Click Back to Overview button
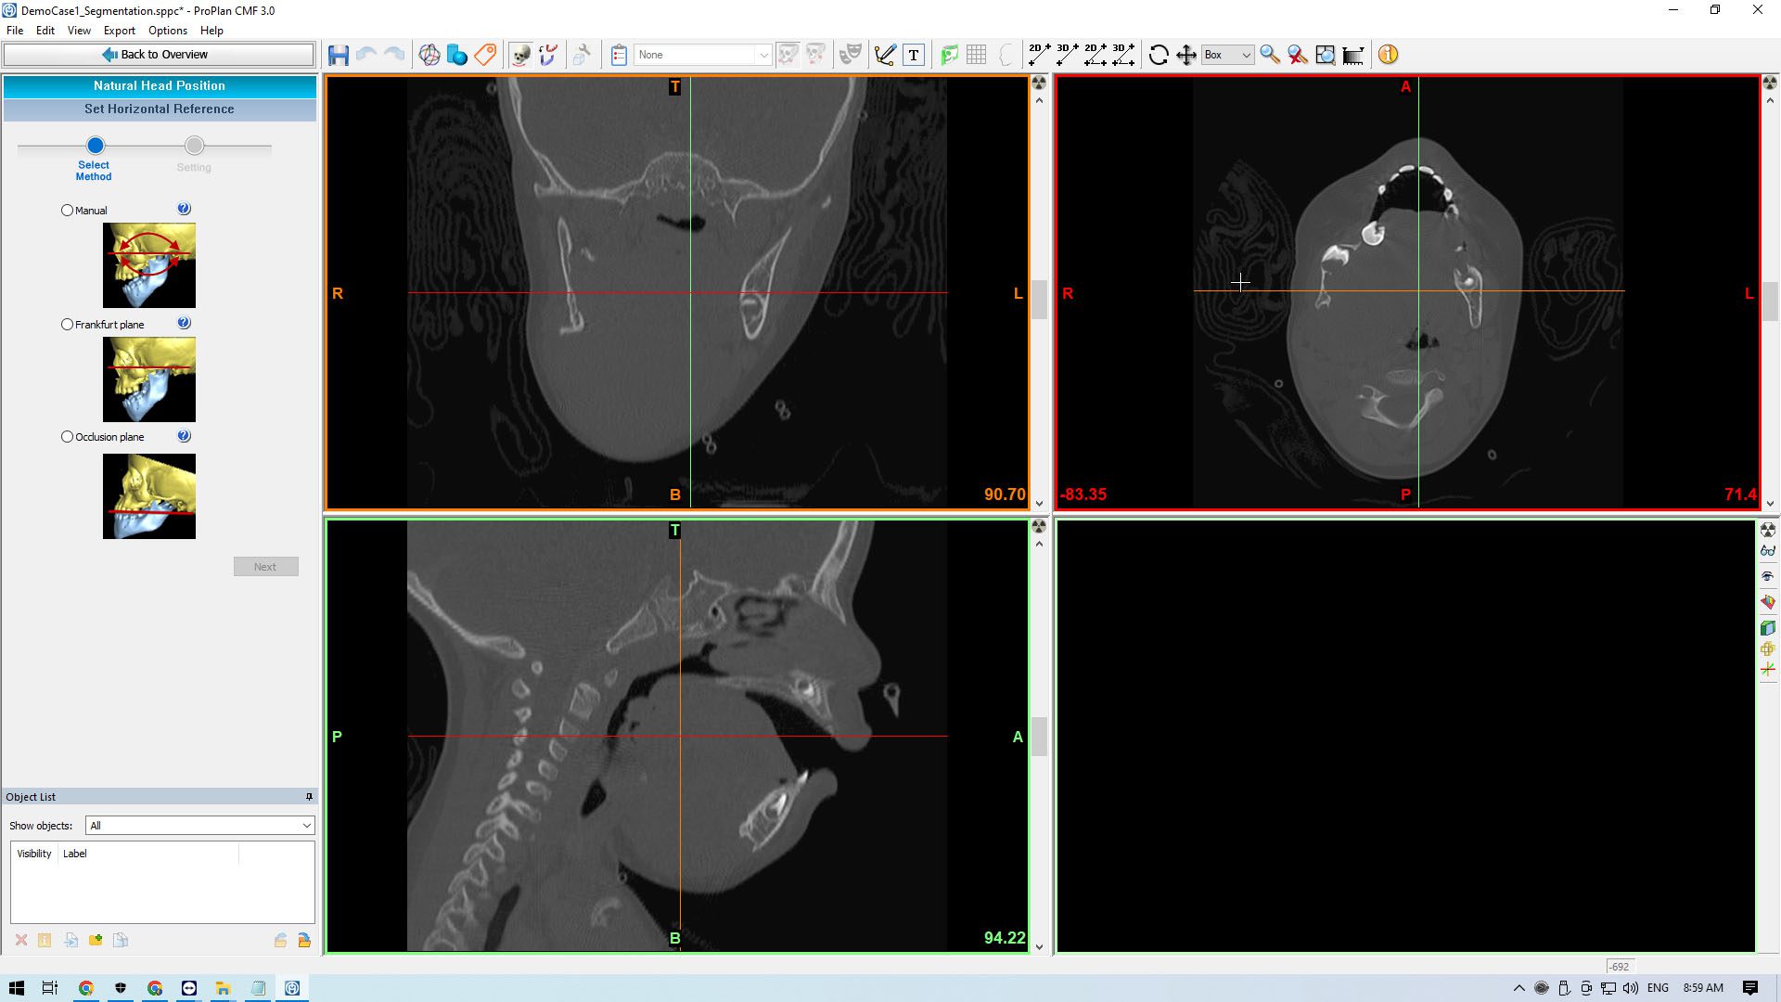The image size is (1781, 1002). [x=159, y=55]
